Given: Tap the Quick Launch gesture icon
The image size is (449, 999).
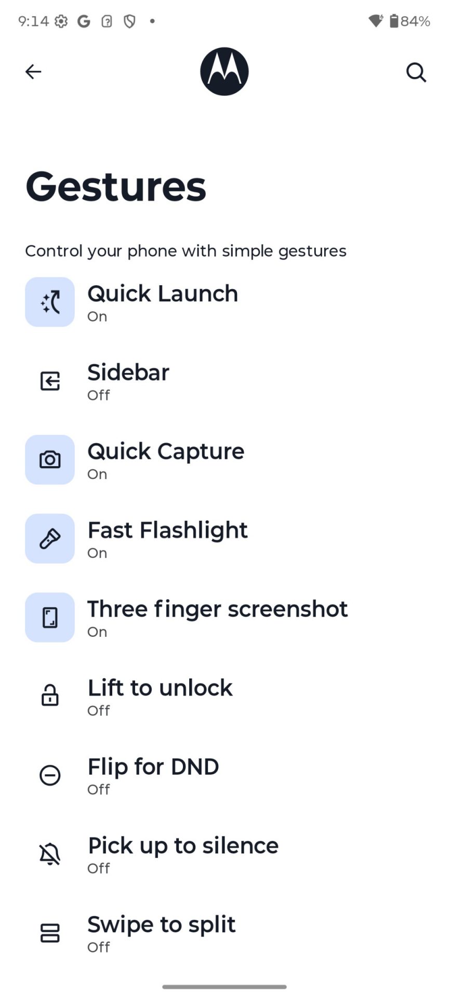Looking at the screenshot, I should point(50,302).
